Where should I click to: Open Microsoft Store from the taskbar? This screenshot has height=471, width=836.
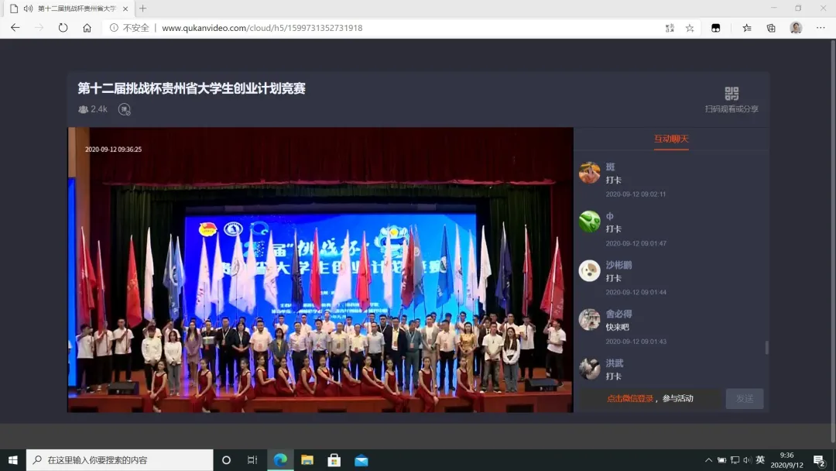334,460
